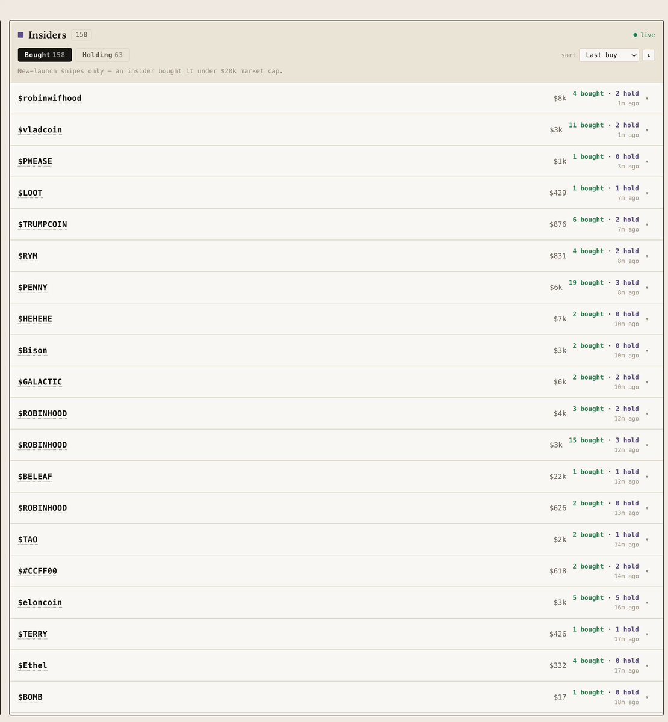Click the live status indicator
This screenshot has width=668, height=722.
click(644, 35)
